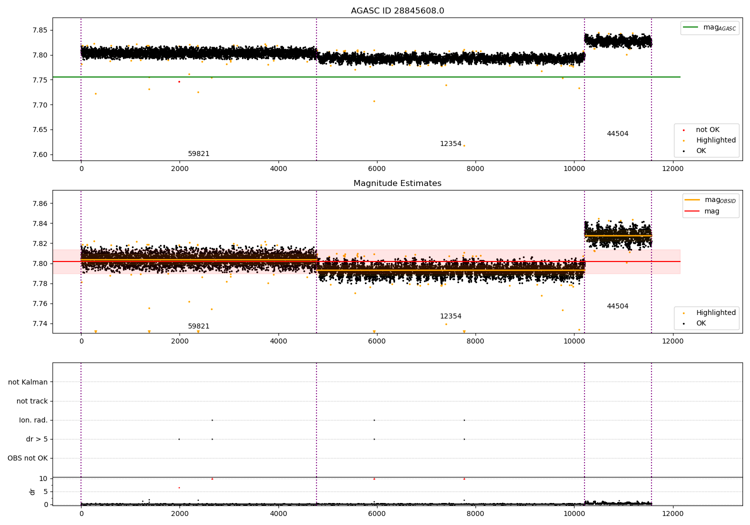Click the red not-OK point in the top plot
The image size is (750, 525).
(x=179, y=81)
